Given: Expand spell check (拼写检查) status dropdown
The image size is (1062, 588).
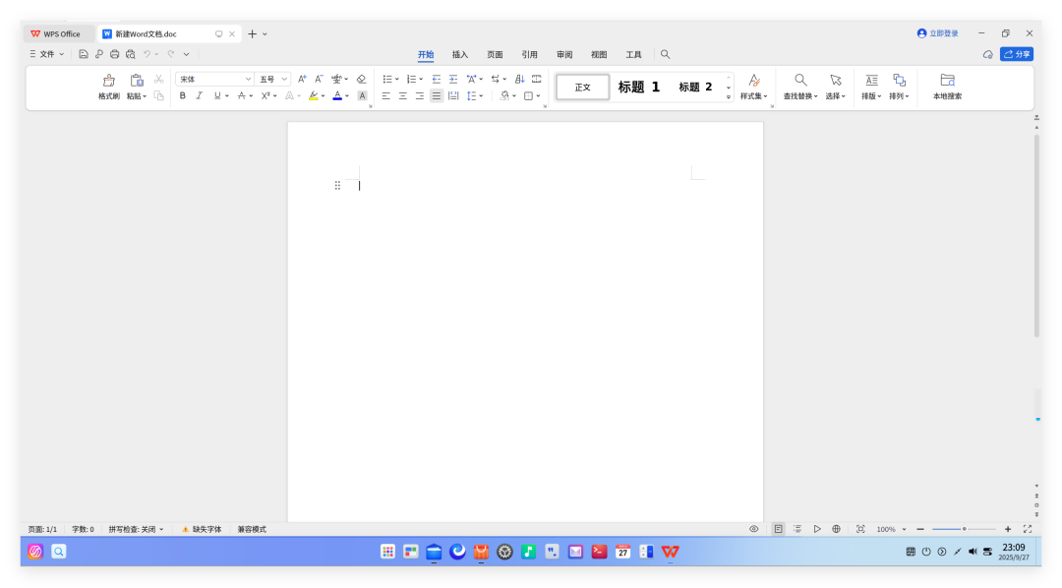Looking at the screenshot, I should tap(161, 529).
